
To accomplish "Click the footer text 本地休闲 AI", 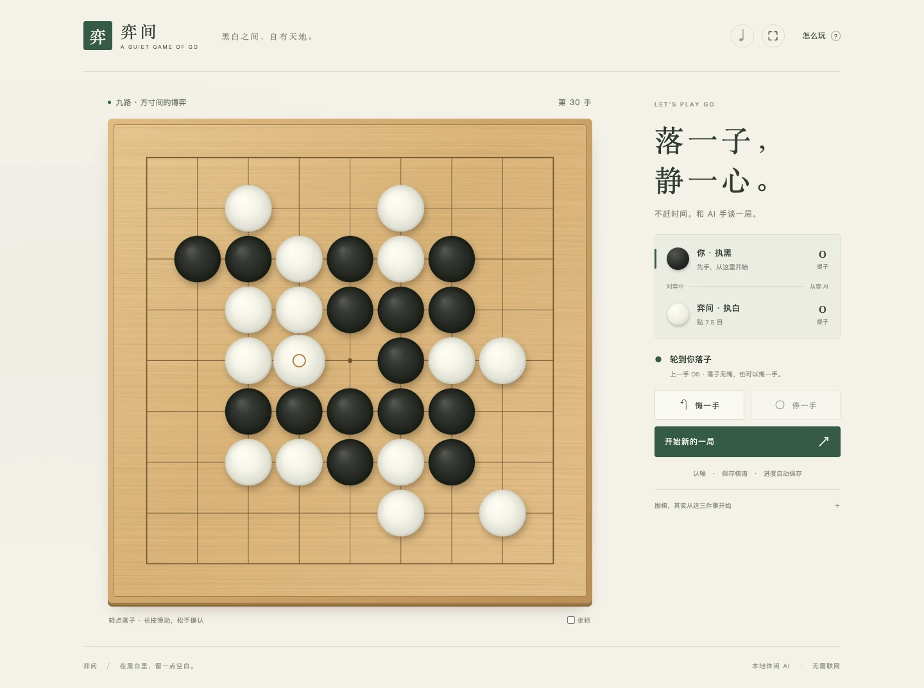I will coord(771,666).
